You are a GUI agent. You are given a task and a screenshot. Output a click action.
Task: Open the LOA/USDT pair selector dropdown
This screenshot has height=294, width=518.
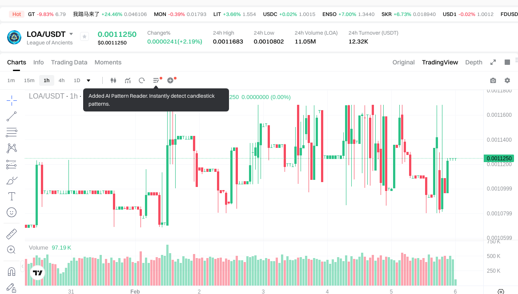[x=71, y=34]
